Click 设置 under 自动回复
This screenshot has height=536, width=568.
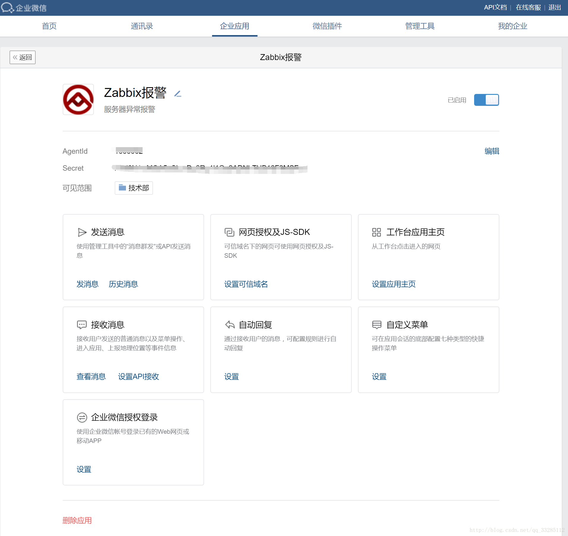[x=231, y=377]
